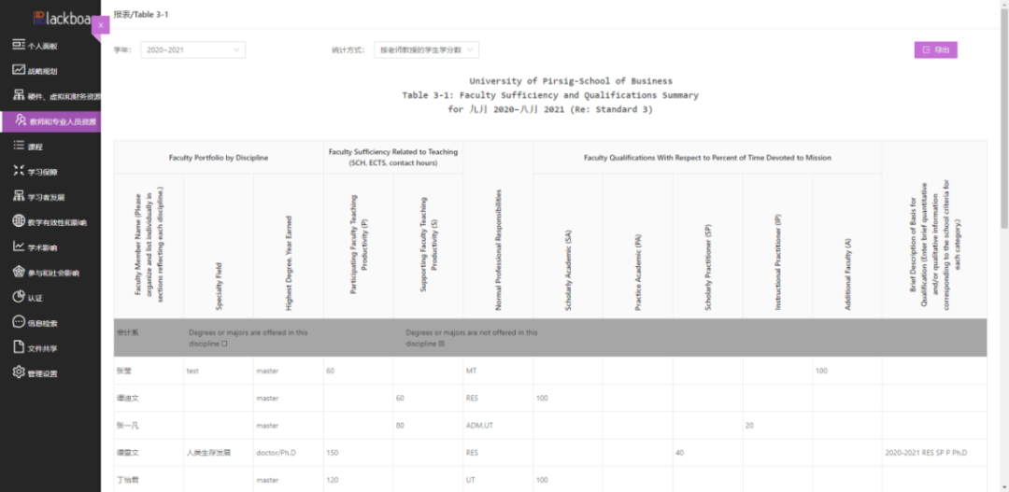Select 'Faculty Portfolio by Discipline' header
1009x492 pixels.
(x=219, y=157)
